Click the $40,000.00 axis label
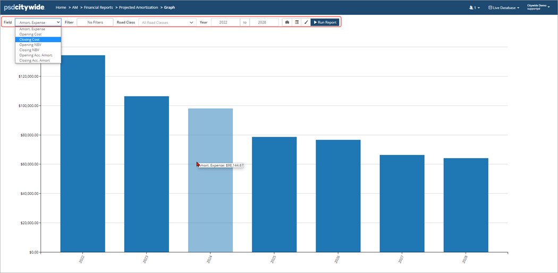The width and height of the screenshot is (558, 273). coord(29,194)
